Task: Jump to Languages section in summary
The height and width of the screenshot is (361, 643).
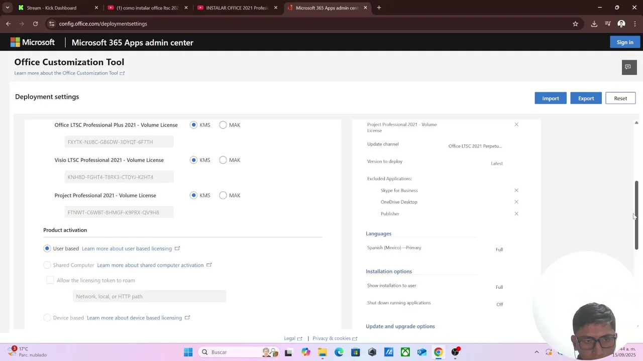Action: click(378, 234)
